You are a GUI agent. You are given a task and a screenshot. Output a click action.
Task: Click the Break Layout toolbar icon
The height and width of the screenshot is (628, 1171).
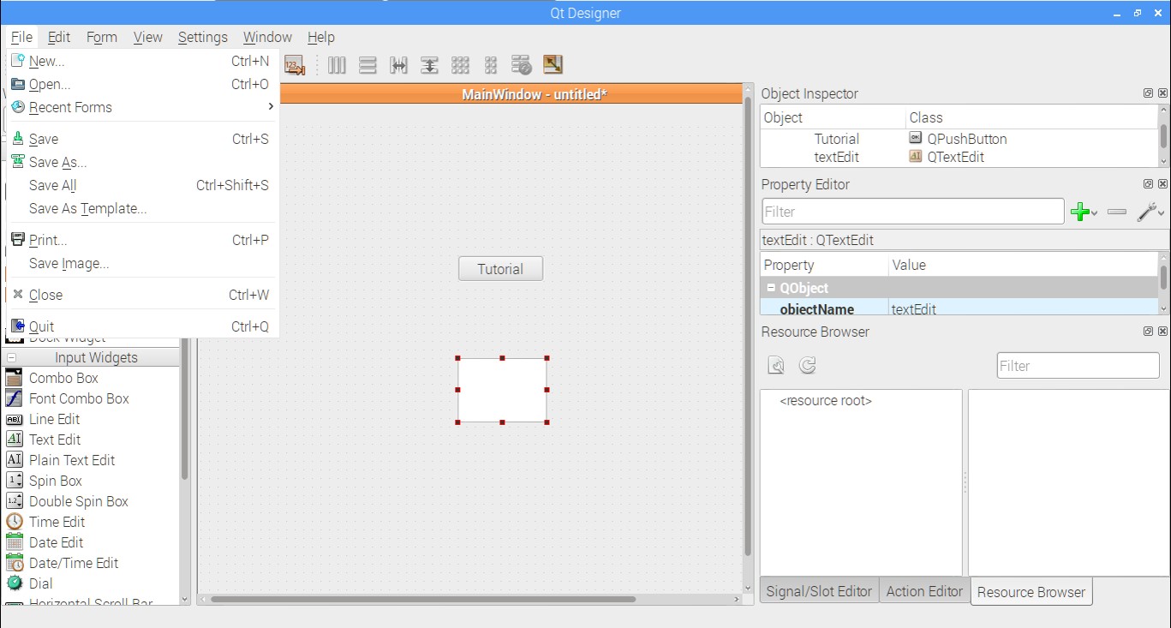point(522,65)
